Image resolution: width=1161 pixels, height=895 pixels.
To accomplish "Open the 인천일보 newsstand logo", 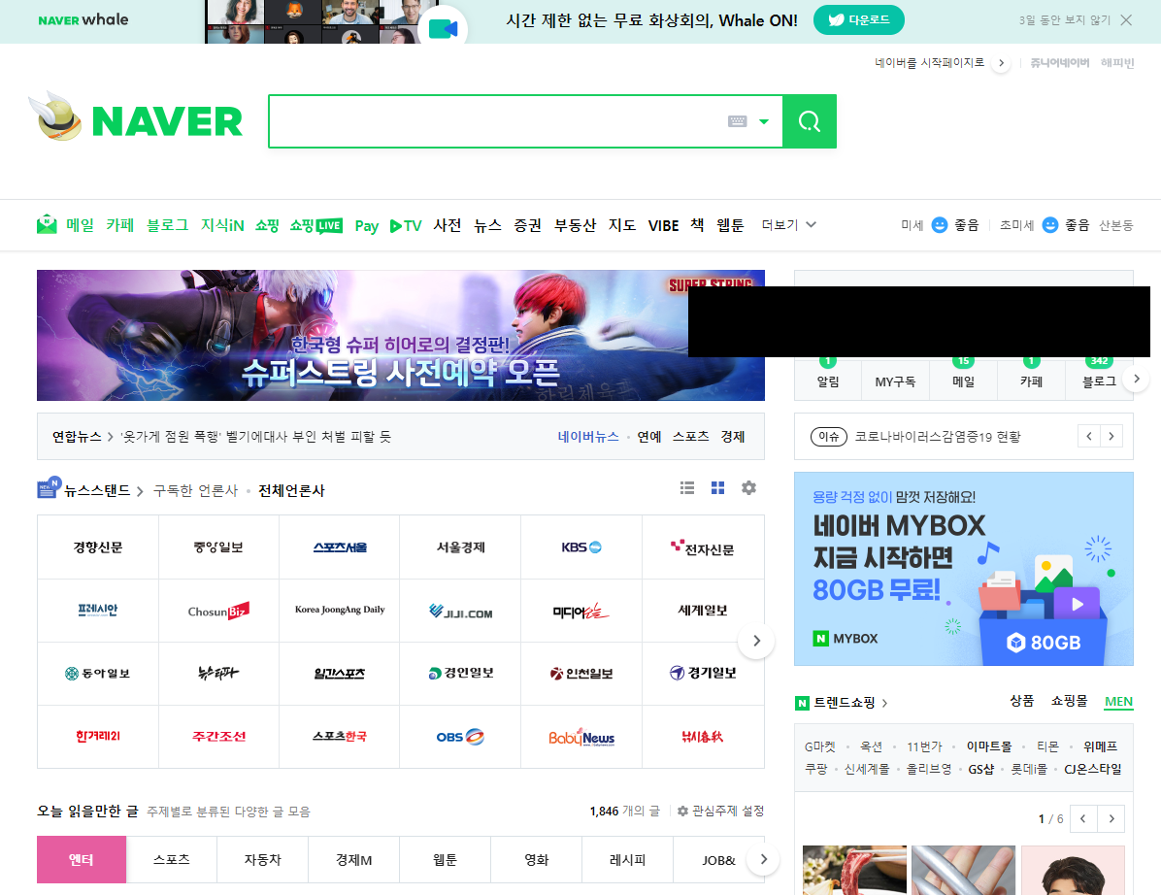I will (581, 674).
